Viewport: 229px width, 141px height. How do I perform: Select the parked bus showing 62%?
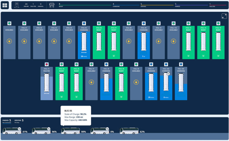coord(129,131)
